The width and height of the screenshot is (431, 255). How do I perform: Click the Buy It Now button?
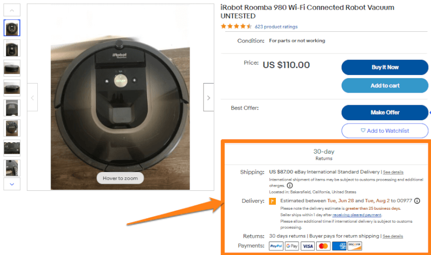point(385,67)
